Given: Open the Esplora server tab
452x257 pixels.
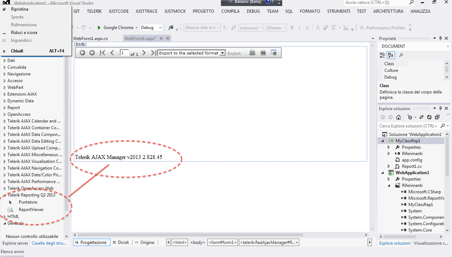Looking at the screenshot, I should [15, 243].
